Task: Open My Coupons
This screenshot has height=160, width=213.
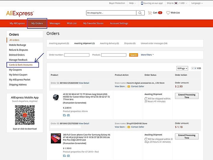Action: point(15,70)
